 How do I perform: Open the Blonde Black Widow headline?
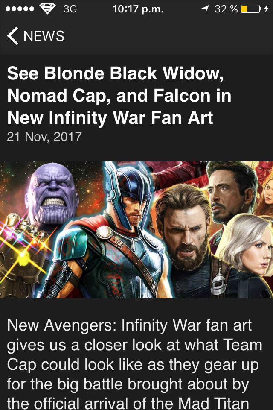pyautogui.click(x=119, y=95)
